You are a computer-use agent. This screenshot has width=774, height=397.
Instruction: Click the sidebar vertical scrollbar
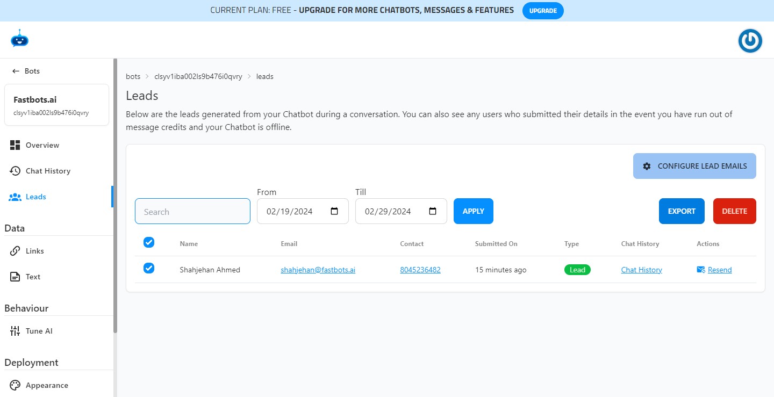[115, 196]
